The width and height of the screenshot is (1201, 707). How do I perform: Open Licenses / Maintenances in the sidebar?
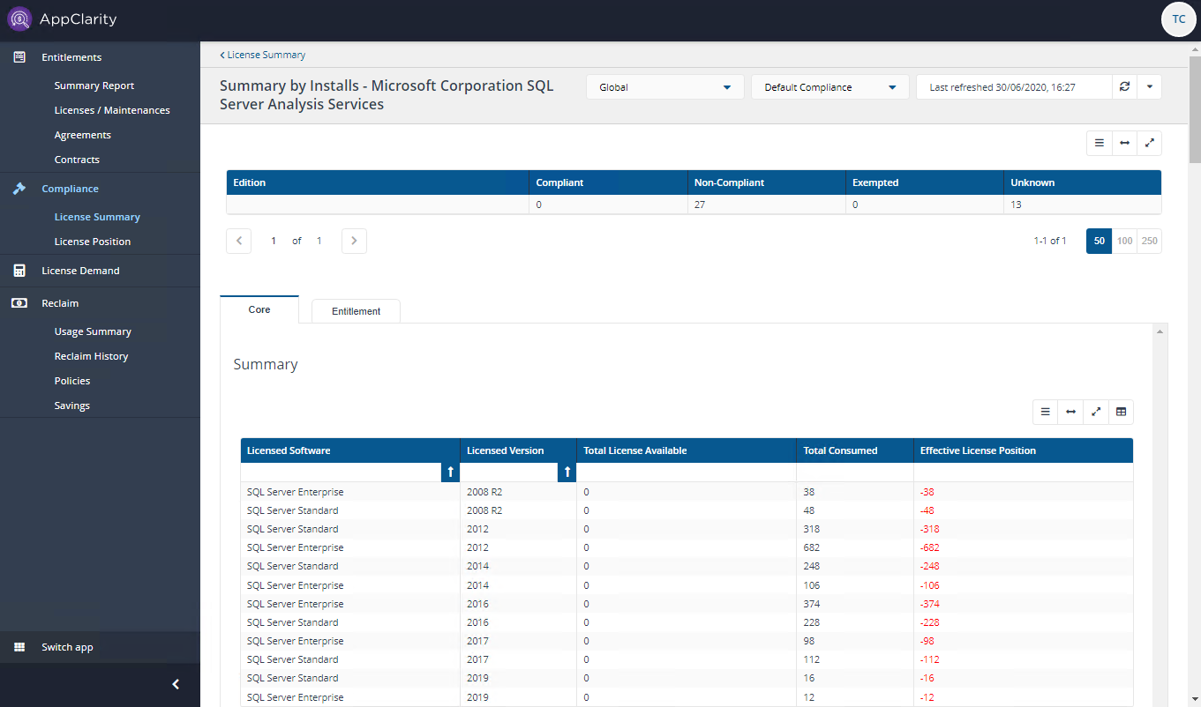tap(112, 110)
